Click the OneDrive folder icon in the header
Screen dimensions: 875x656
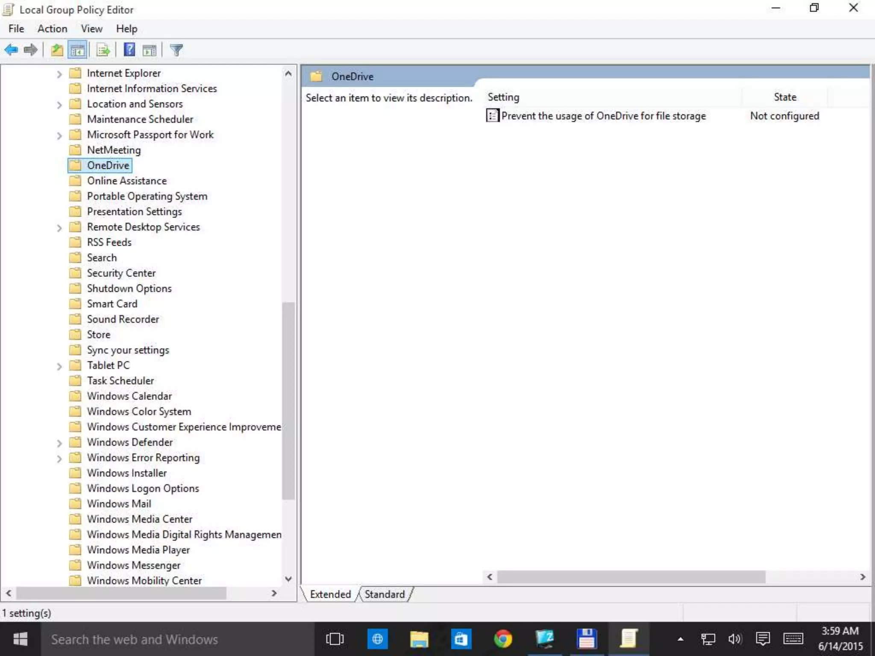click(316, 76)
